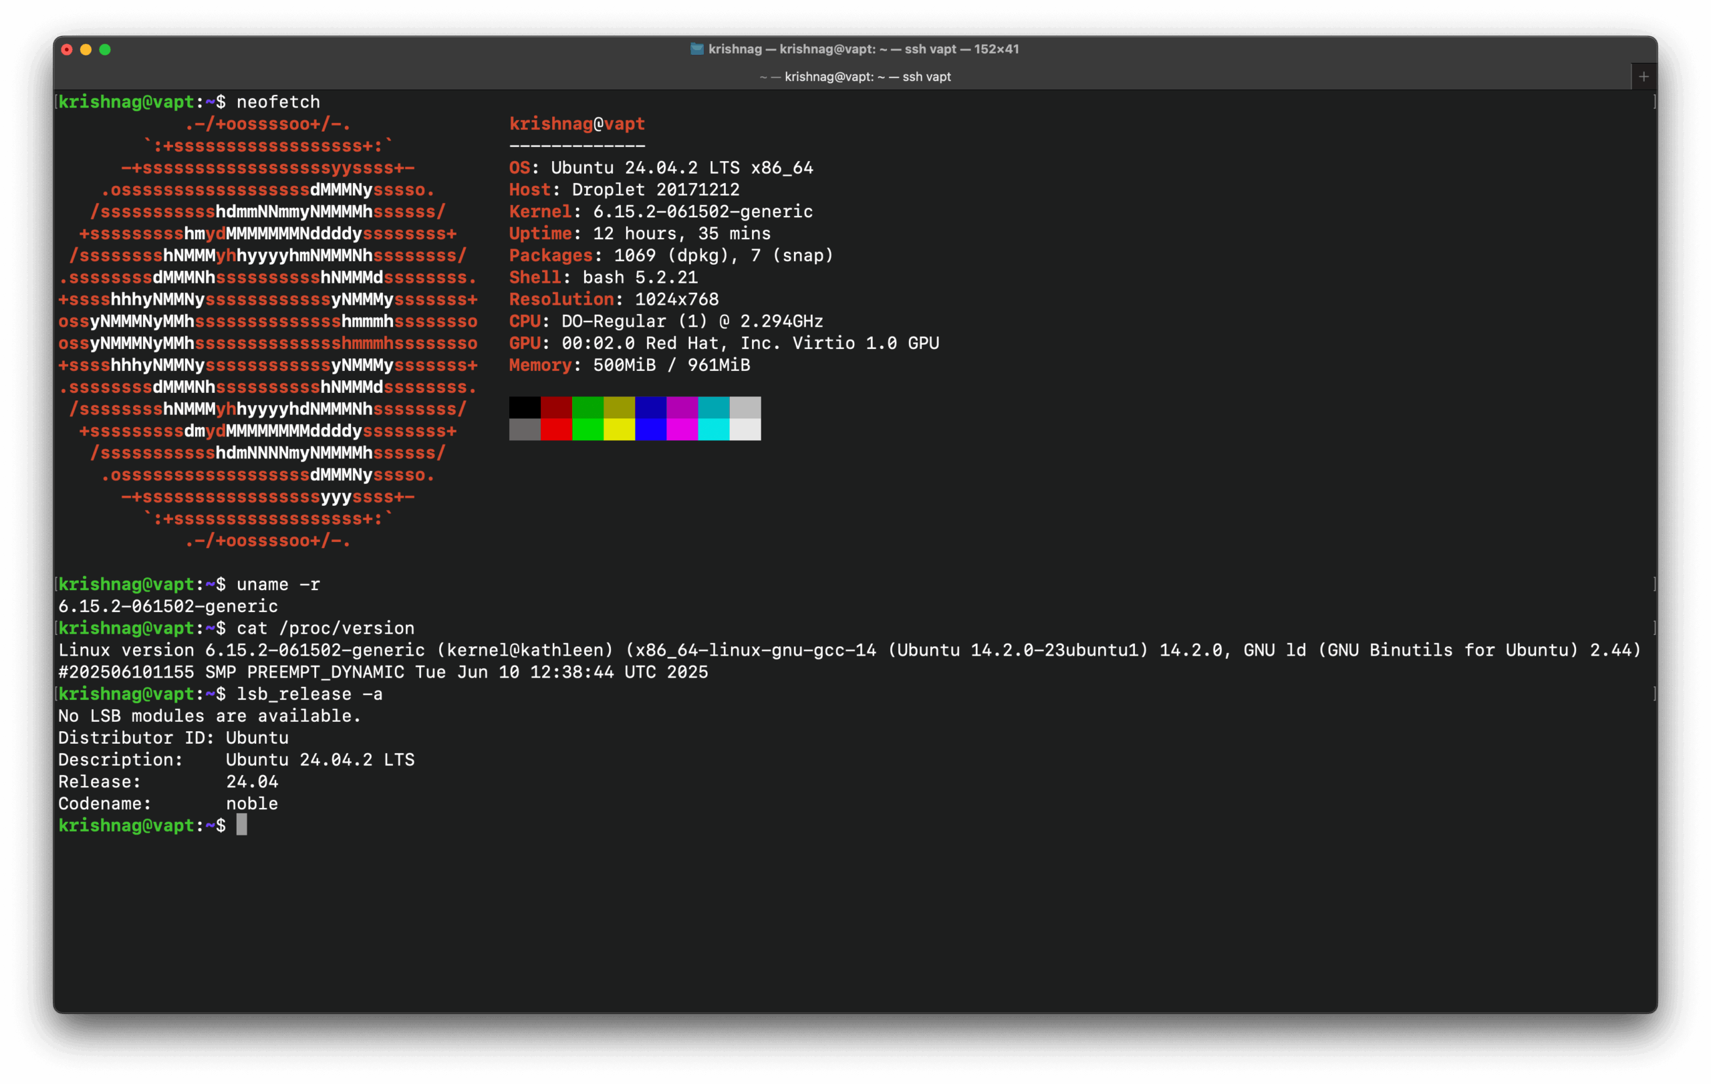Click the red 'krishnag@vapt' neofetch header

tap(577, 124)
